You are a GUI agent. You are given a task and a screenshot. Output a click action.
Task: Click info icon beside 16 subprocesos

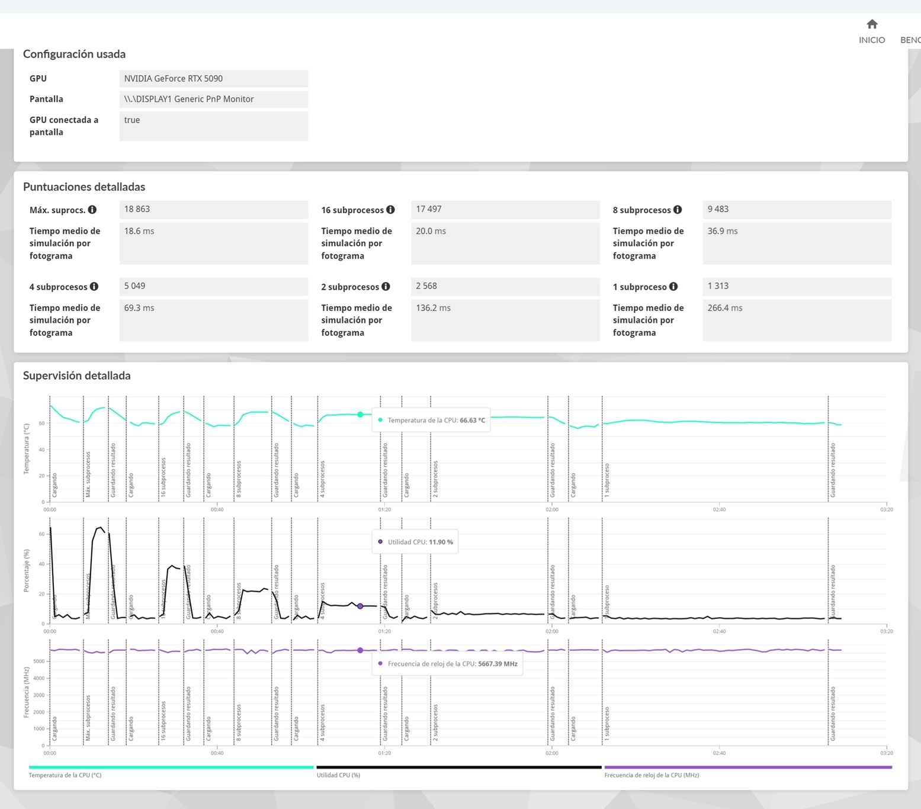pos(390,210)
